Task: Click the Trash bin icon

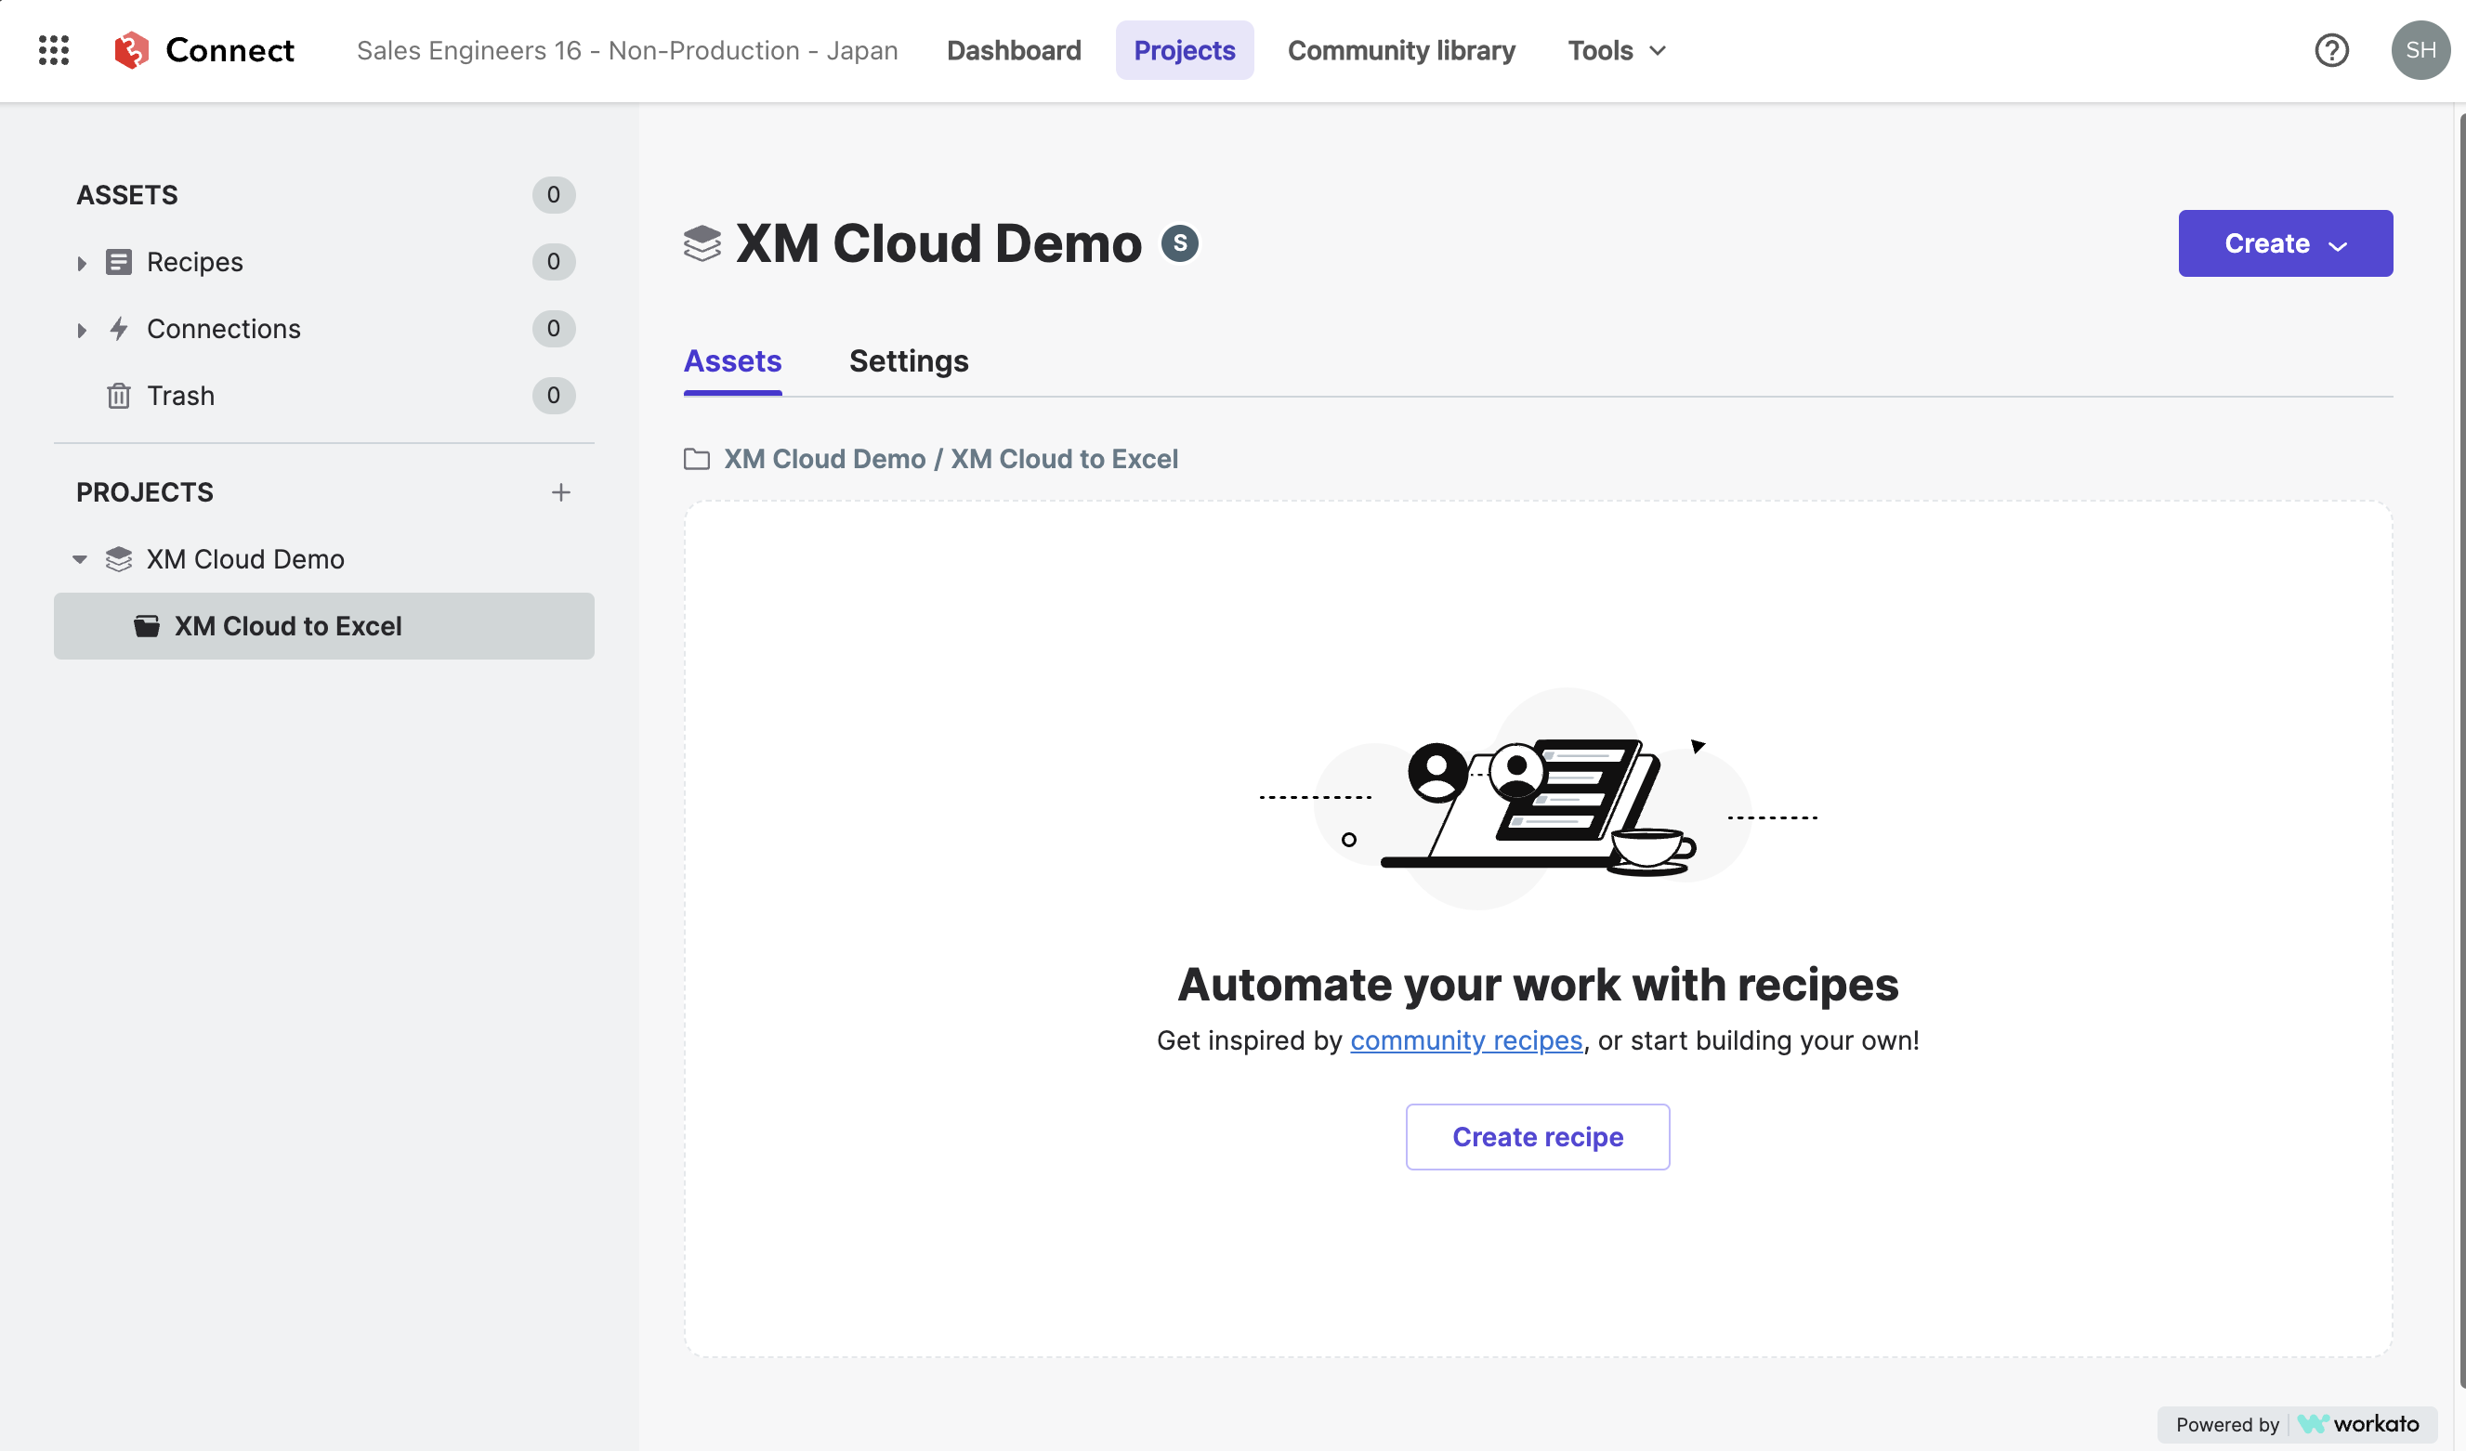Action: (x=118, y=396)
